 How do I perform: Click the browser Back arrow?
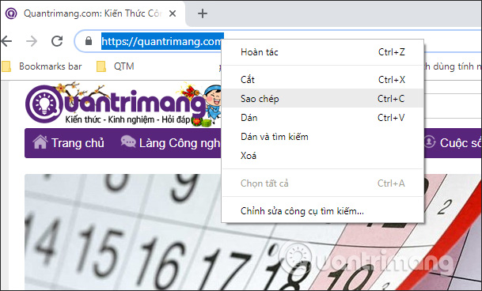[x=6, y=41]
